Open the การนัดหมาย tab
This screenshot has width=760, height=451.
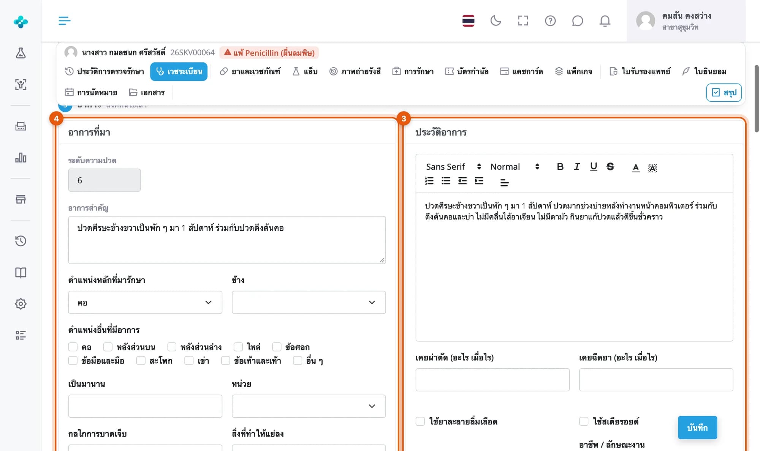pos(91,92)
